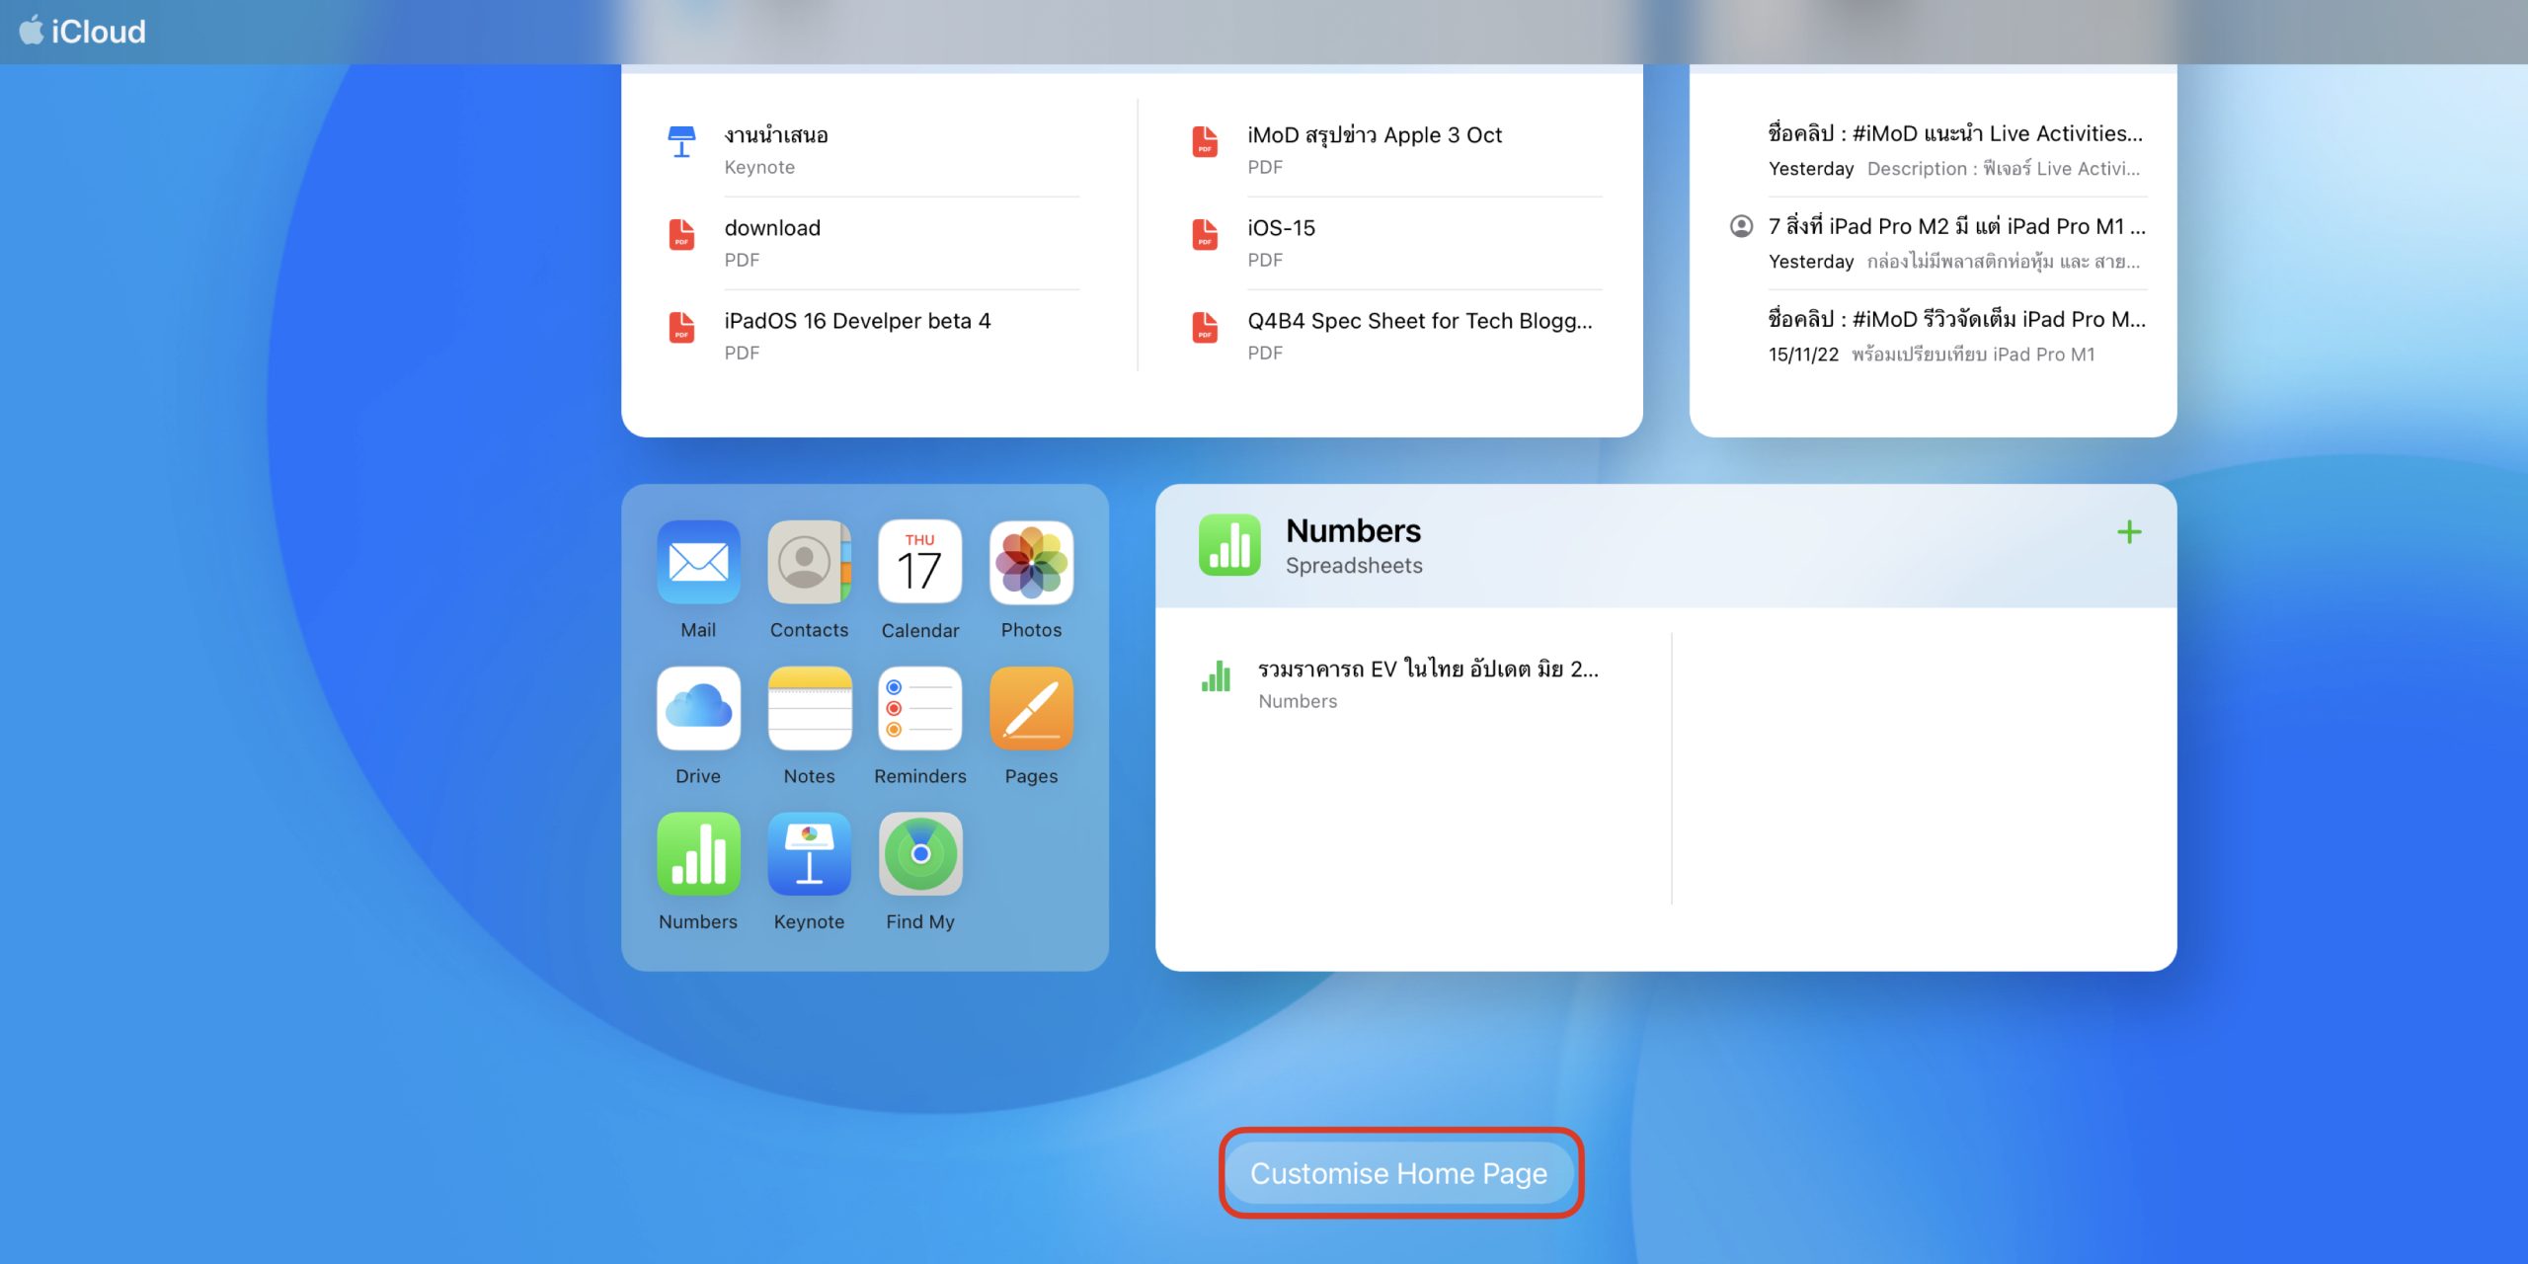Screen dimensions: 2528x1264
Task: Open the Mail app icon
Action: coord(698,563)
